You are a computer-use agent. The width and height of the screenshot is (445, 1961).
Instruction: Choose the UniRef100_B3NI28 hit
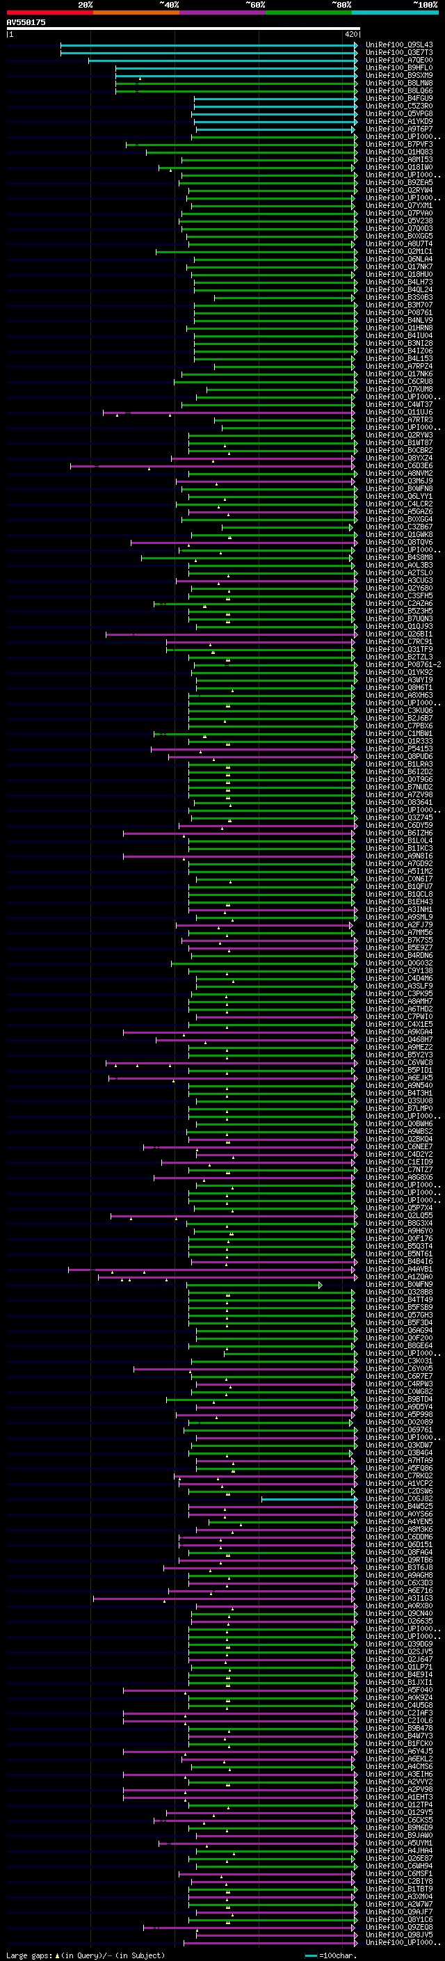click(399, 344)
